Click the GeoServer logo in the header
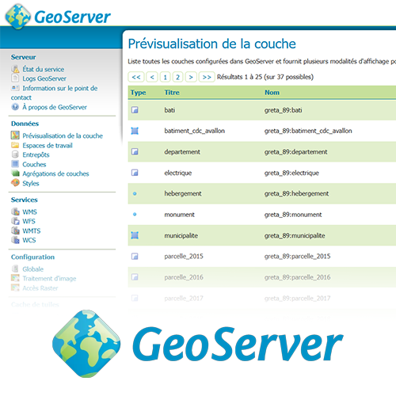Viewport: 396px width, 396px height. pos(58,17)
